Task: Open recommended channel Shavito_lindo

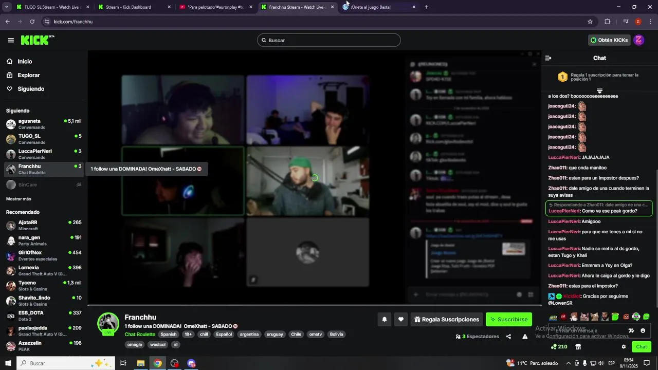Action: click(x=44, y=301)
